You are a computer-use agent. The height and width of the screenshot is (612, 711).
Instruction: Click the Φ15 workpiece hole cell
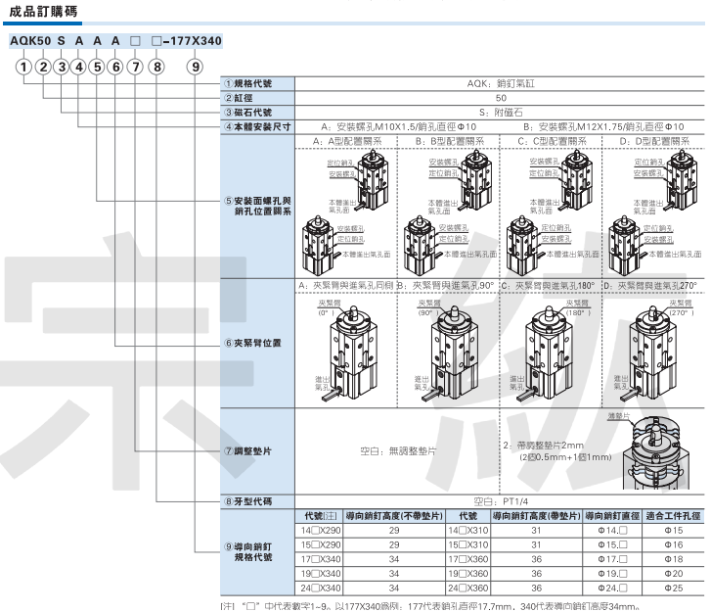click(674, 531)
